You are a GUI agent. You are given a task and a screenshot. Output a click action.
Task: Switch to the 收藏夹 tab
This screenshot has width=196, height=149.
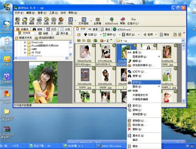tap(22, 29)
